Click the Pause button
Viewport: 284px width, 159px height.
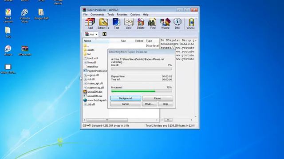(x=158, y=98)
